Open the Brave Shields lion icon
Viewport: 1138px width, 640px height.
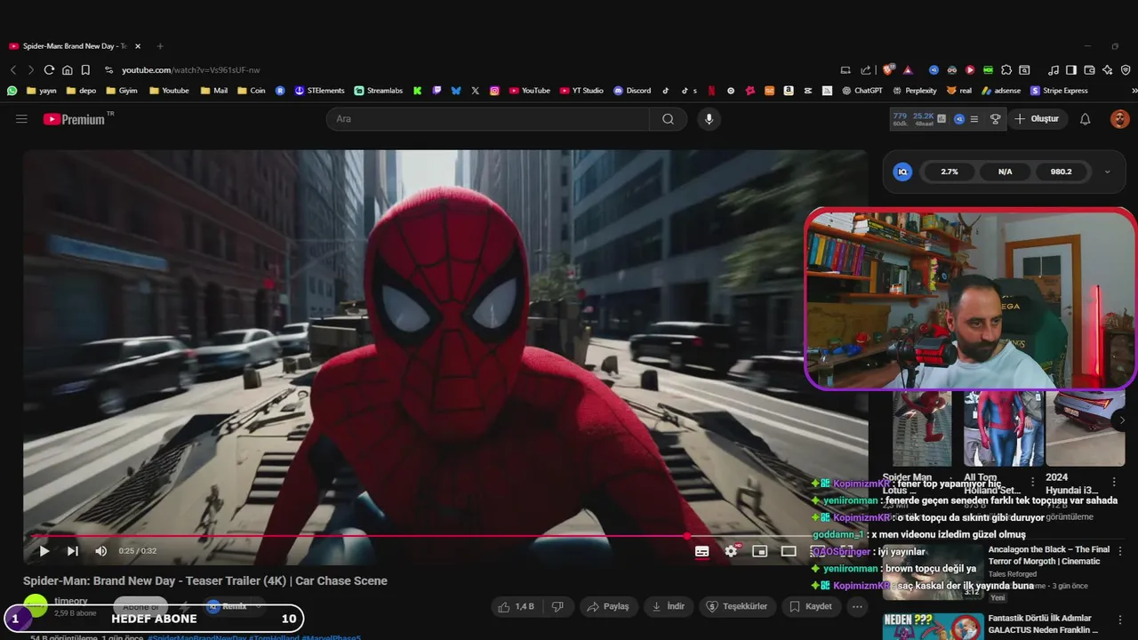pos(888,69)
